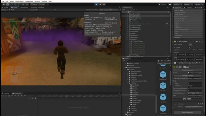
Task: Select the Scale tool in the toolbar
Action: (15, 5)
